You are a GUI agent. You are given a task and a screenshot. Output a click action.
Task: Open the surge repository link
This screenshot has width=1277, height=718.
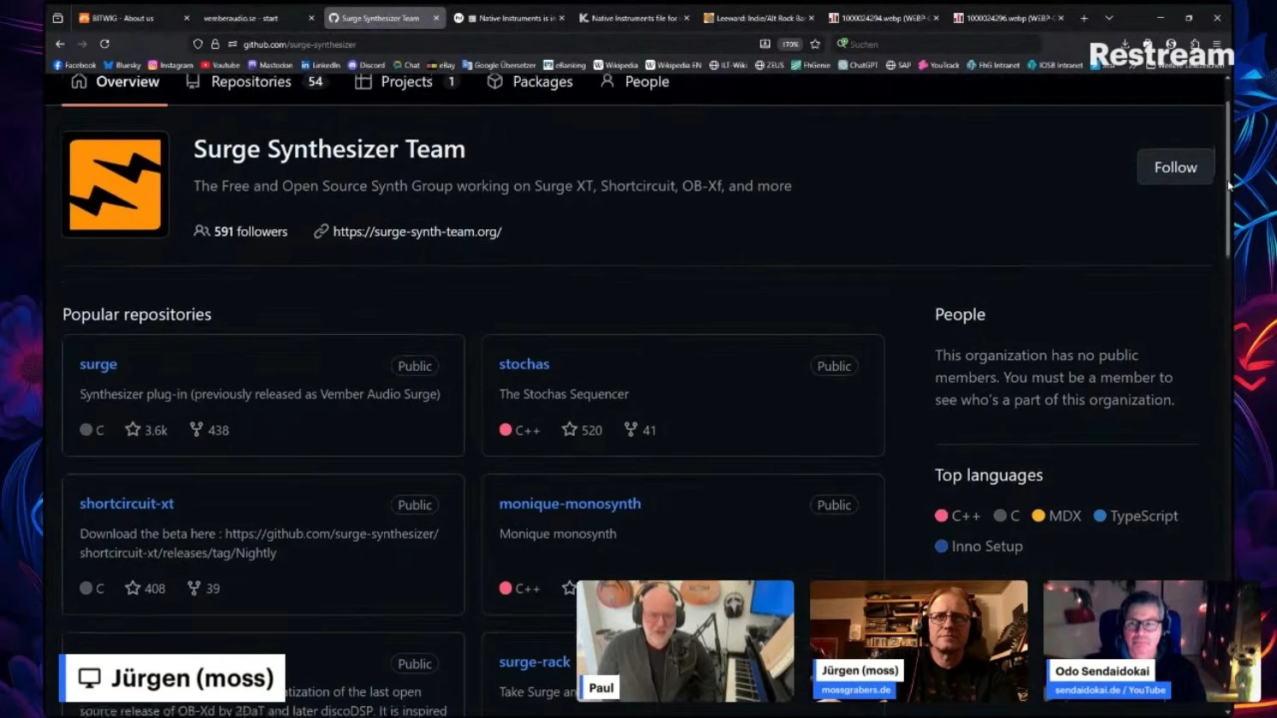pos(98,364)
